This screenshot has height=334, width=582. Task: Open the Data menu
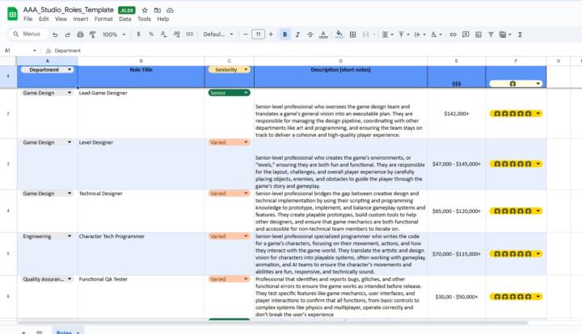coord(125,19)
